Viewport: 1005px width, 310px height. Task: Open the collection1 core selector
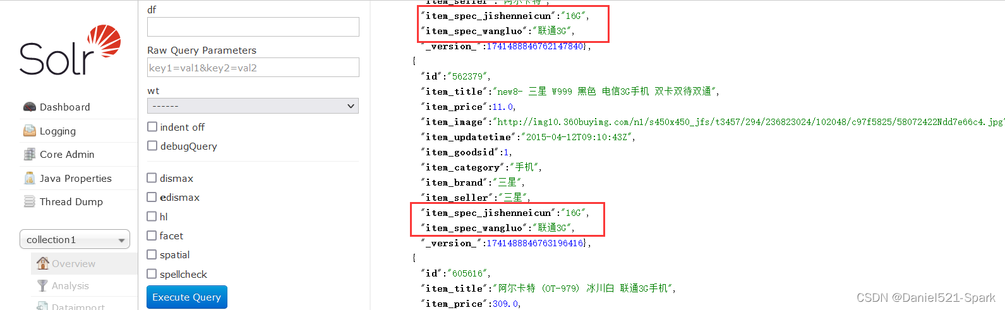point(75,239)
